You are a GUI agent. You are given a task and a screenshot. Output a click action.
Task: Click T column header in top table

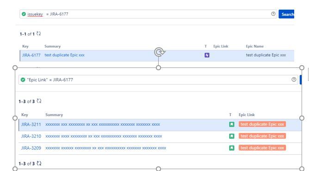point(206,46)
